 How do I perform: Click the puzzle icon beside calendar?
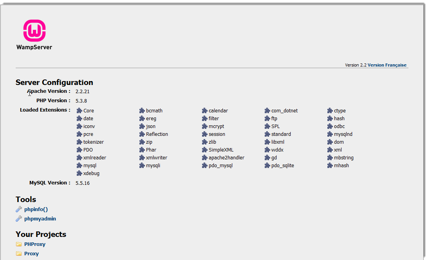coord(205,110)
